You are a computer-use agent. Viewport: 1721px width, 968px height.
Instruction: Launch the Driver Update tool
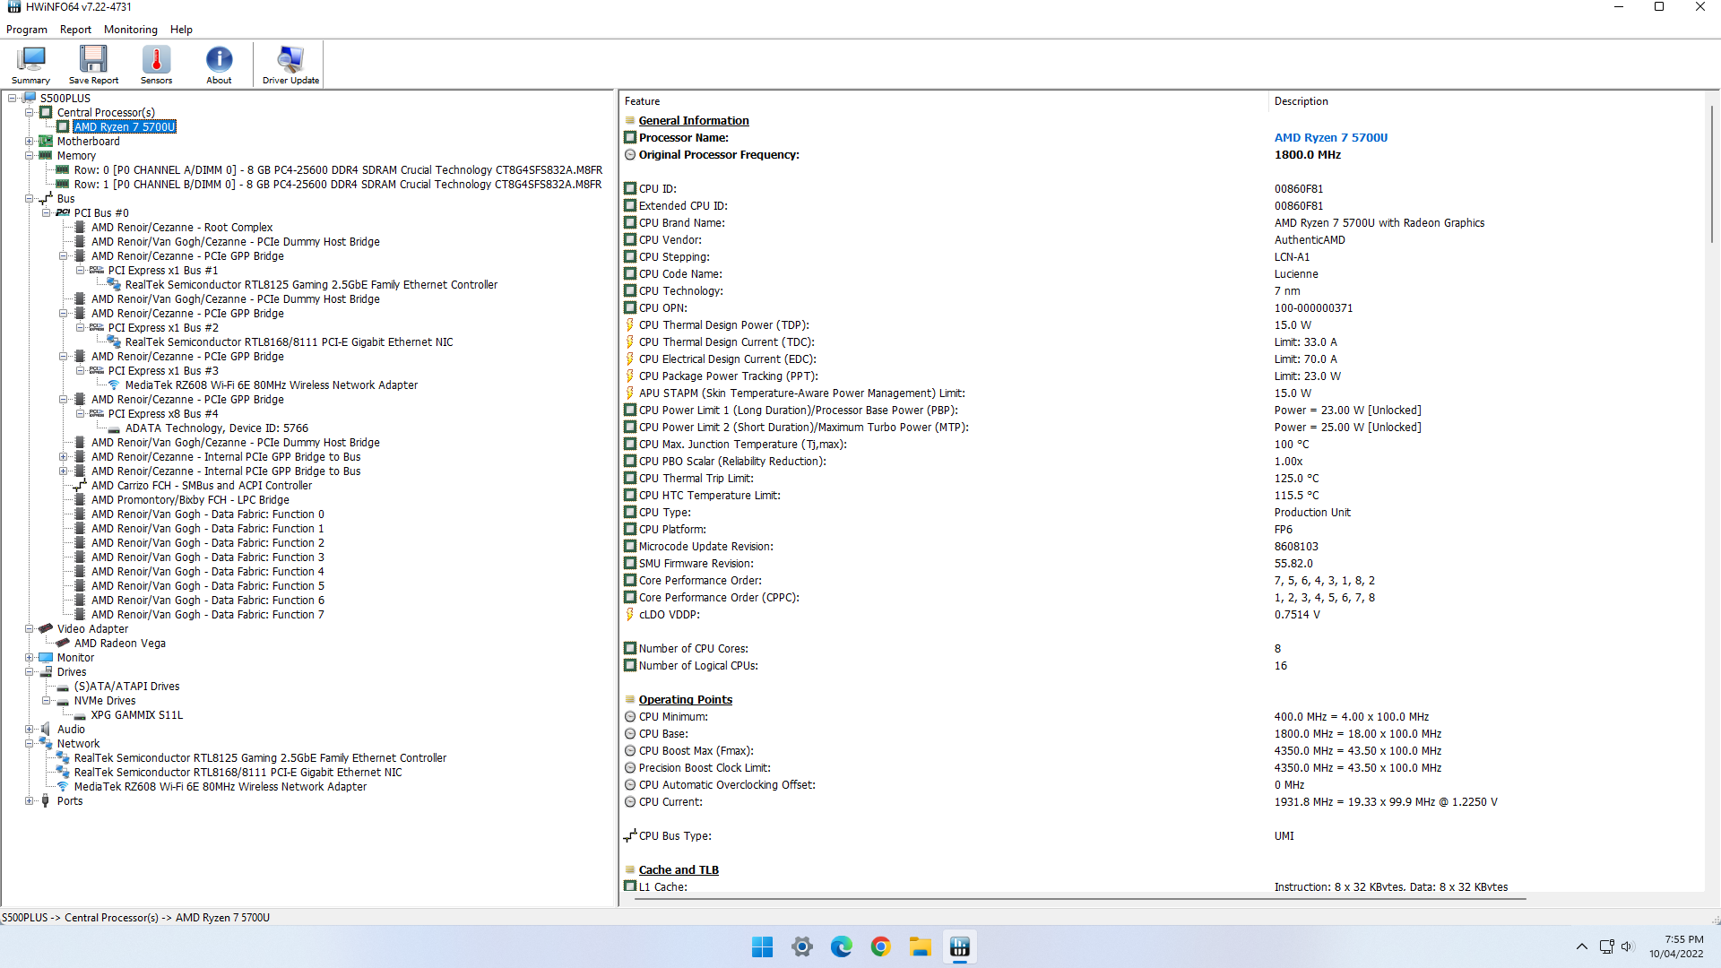(x=290, y=65)
